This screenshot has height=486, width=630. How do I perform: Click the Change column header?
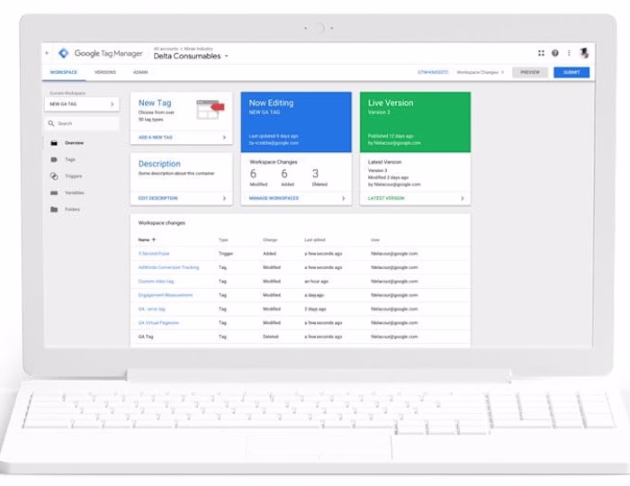[270, 239]
